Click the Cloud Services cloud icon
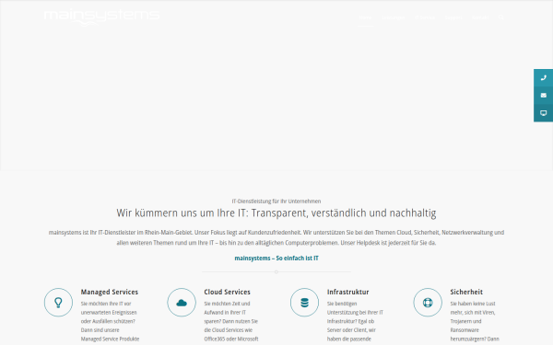 182,303
